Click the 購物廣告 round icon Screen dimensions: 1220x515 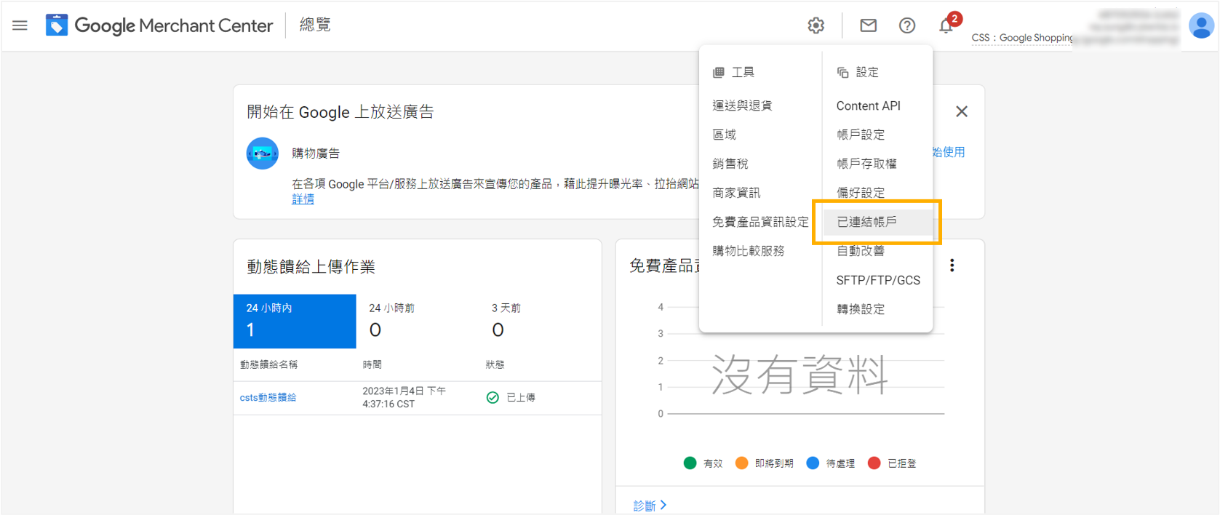coord(263,153)
